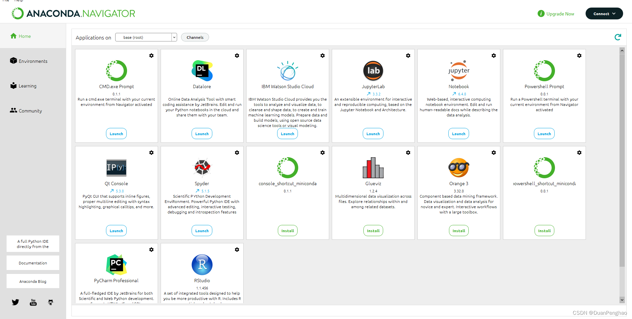Open gear settings on console_shortcut_miniconda card
This screenshot has width=632, height=319.
point(323,153)
